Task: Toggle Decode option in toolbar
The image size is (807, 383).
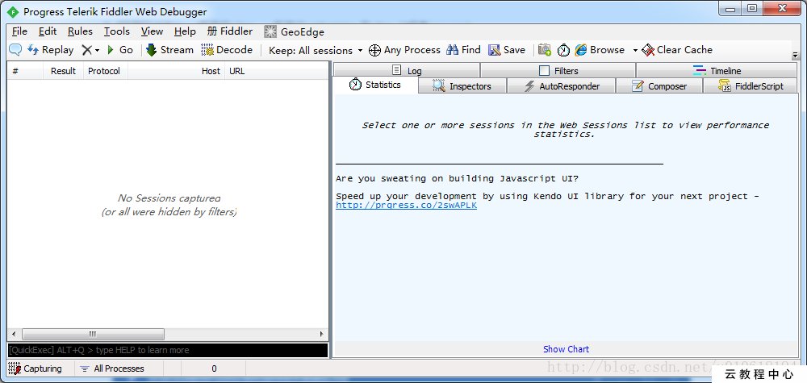Action: click(227, 50)
